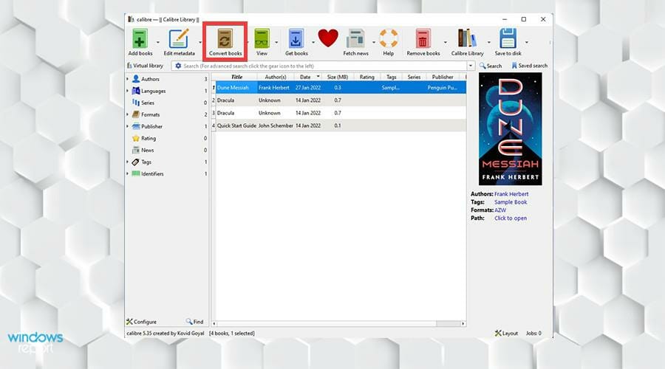The width and height of the screenshot is (665, 369).
Task: Click the Get books download icon
Action: (296, 38)
